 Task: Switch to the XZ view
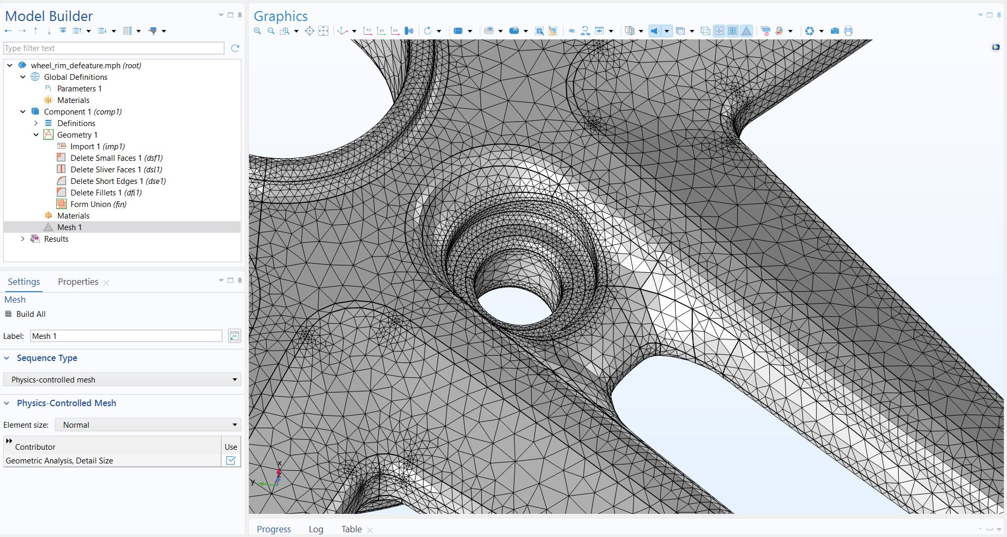click(395, 31)
